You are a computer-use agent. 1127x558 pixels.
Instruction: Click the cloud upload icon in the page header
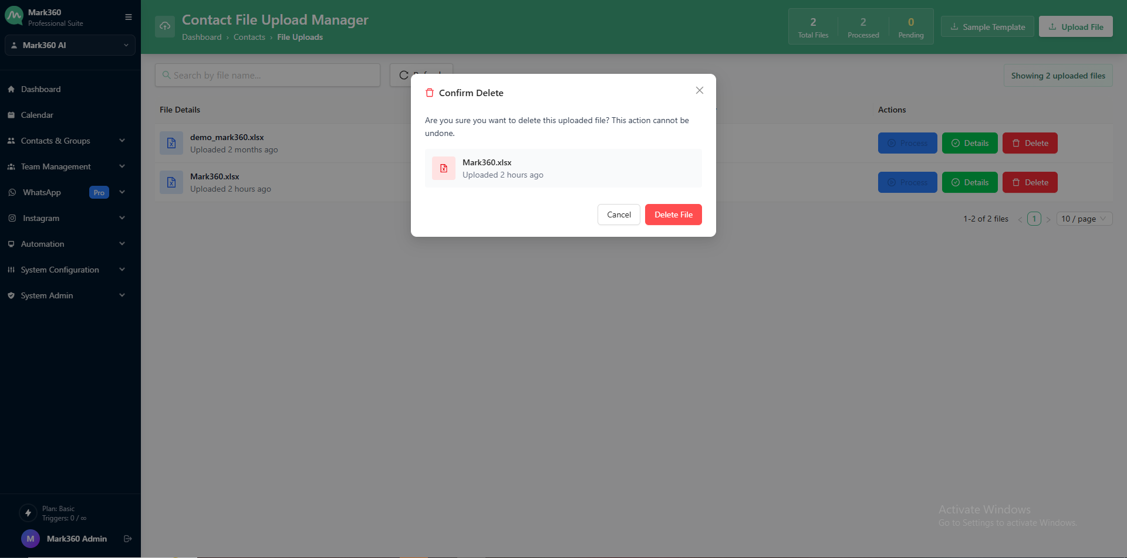pos(165,26)
